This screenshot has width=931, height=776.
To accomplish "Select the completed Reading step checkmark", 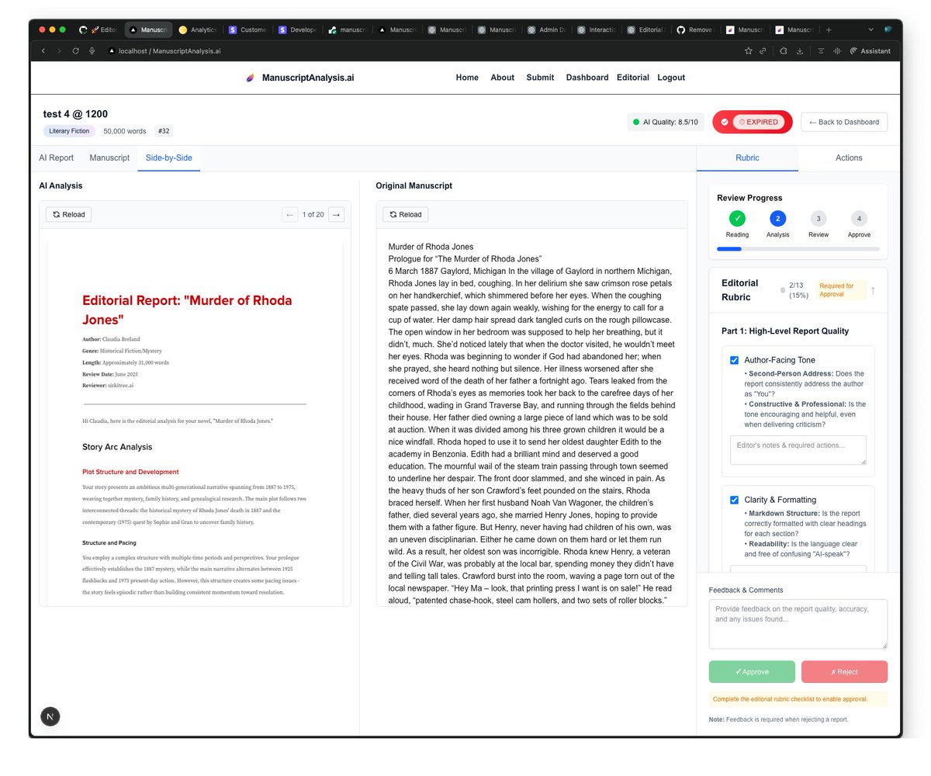I will click(x=736, y=220).
